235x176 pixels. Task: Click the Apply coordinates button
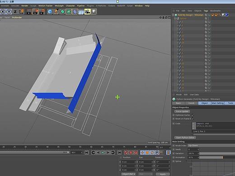163,174
